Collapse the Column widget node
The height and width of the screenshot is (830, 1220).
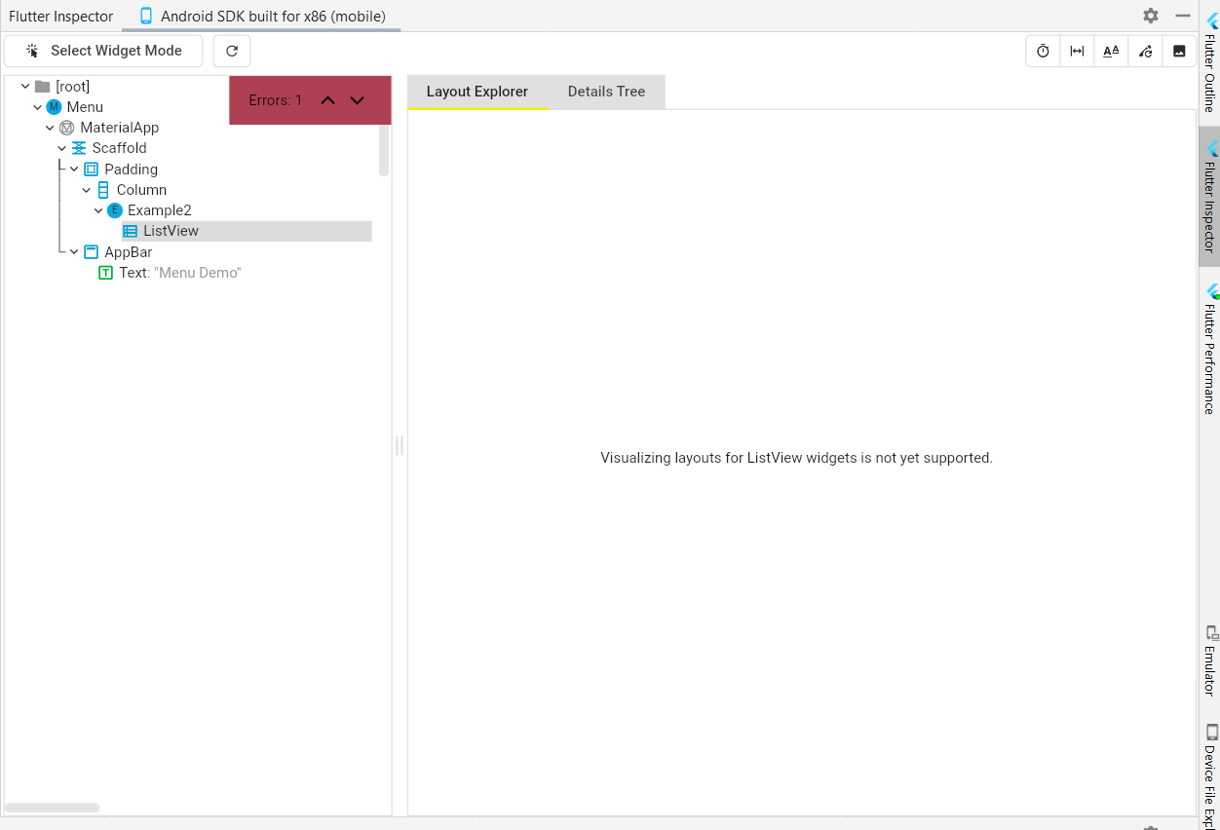(86, 189)
